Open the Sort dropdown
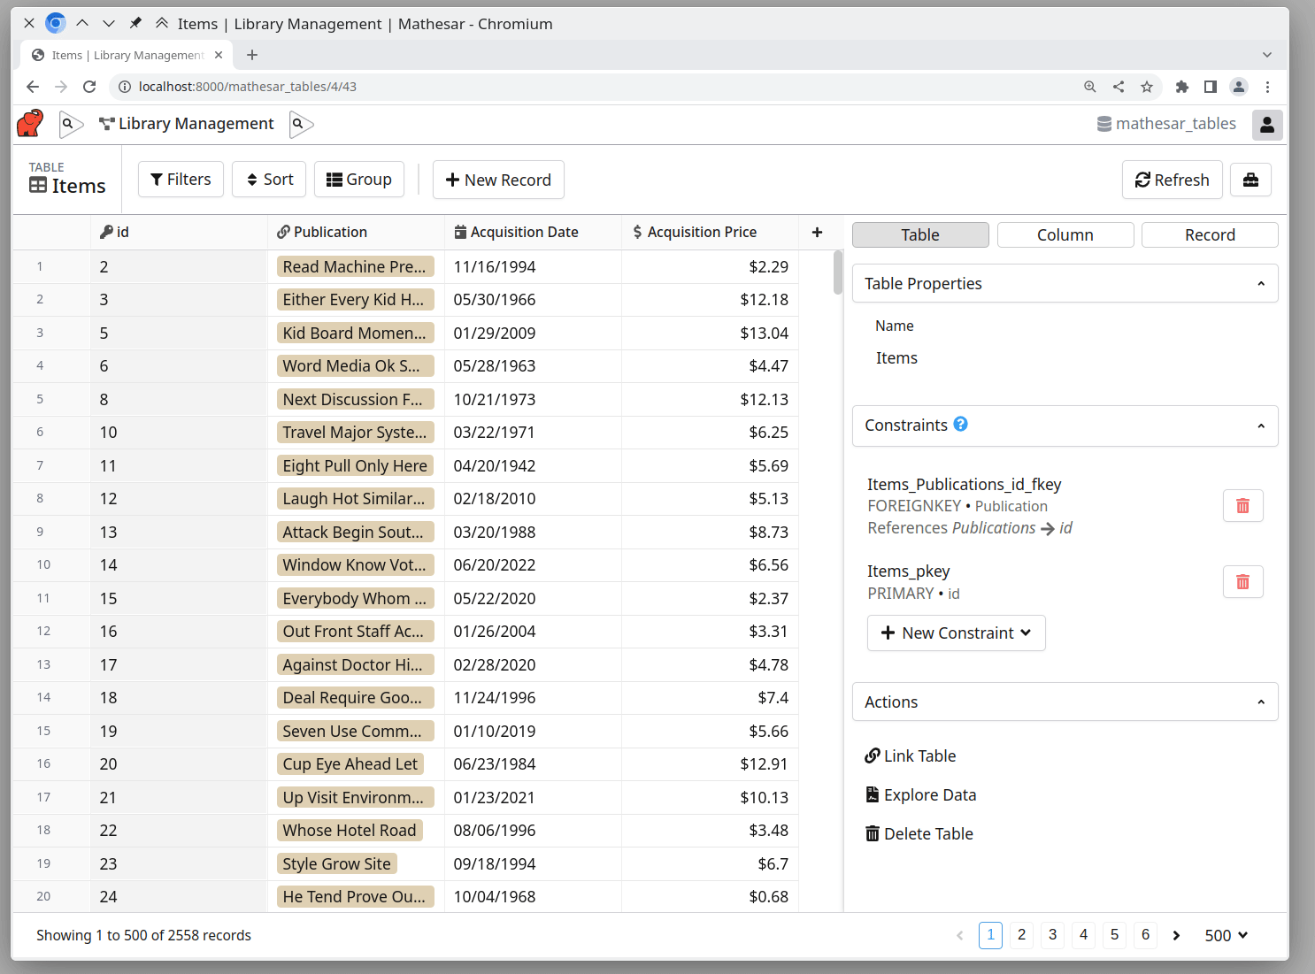The height and width of the screenshot is (974, 1315). coord(270,180)
